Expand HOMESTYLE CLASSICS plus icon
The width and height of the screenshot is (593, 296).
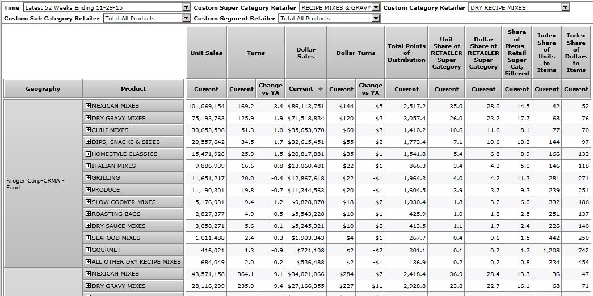coord(88,154)
